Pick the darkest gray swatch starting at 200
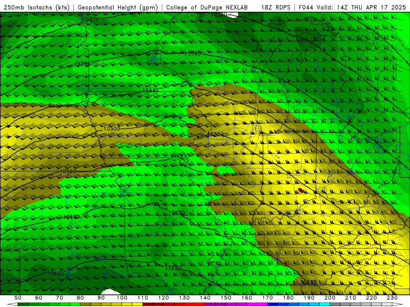The height and width of the screenshot is (307, 410). click(335, 304)
